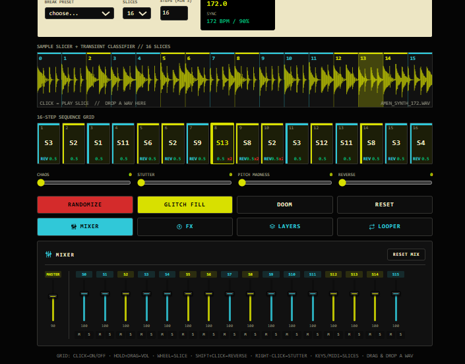Image resolution: width=465 pixels, height=364 pixels.
Task: Click the RESET MIX button
Action: click(406, 255)
